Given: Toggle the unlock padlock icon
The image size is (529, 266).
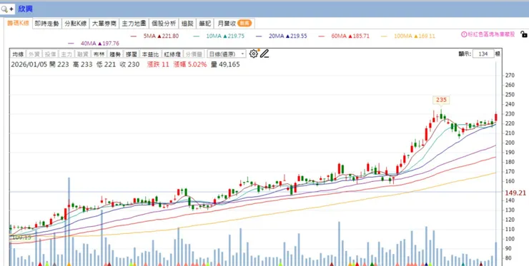Looking at the screenshot, I should tap(523, 34).
